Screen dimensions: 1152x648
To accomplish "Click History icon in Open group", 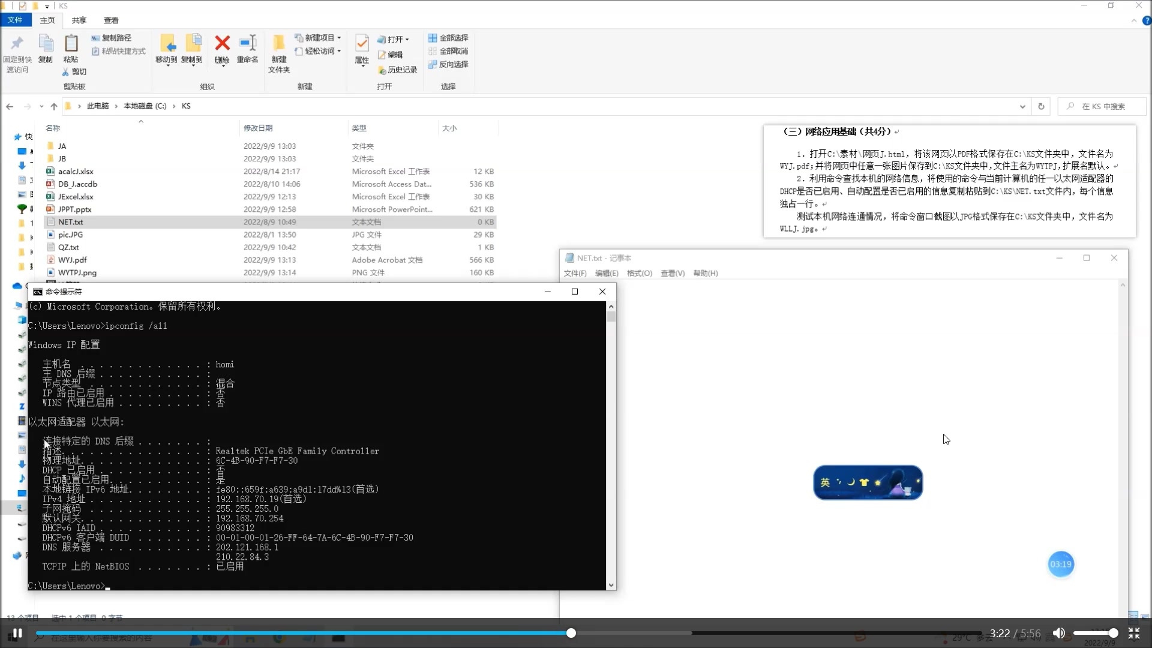I will click(x=382, y=70).
